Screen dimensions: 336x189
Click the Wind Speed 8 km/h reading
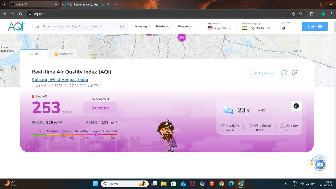tap(260, 128)
